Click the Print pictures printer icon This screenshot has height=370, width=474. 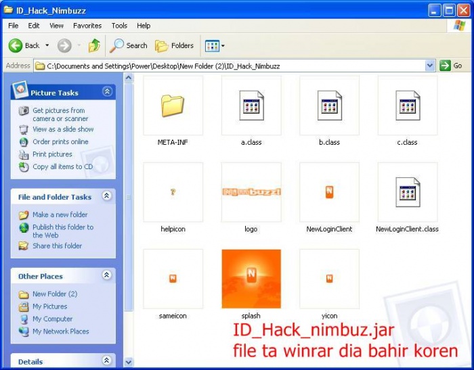(24, 155)
